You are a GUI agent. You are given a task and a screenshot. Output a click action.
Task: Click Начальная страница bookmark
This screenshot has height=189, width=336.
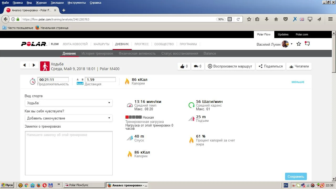tap(52, 28)
